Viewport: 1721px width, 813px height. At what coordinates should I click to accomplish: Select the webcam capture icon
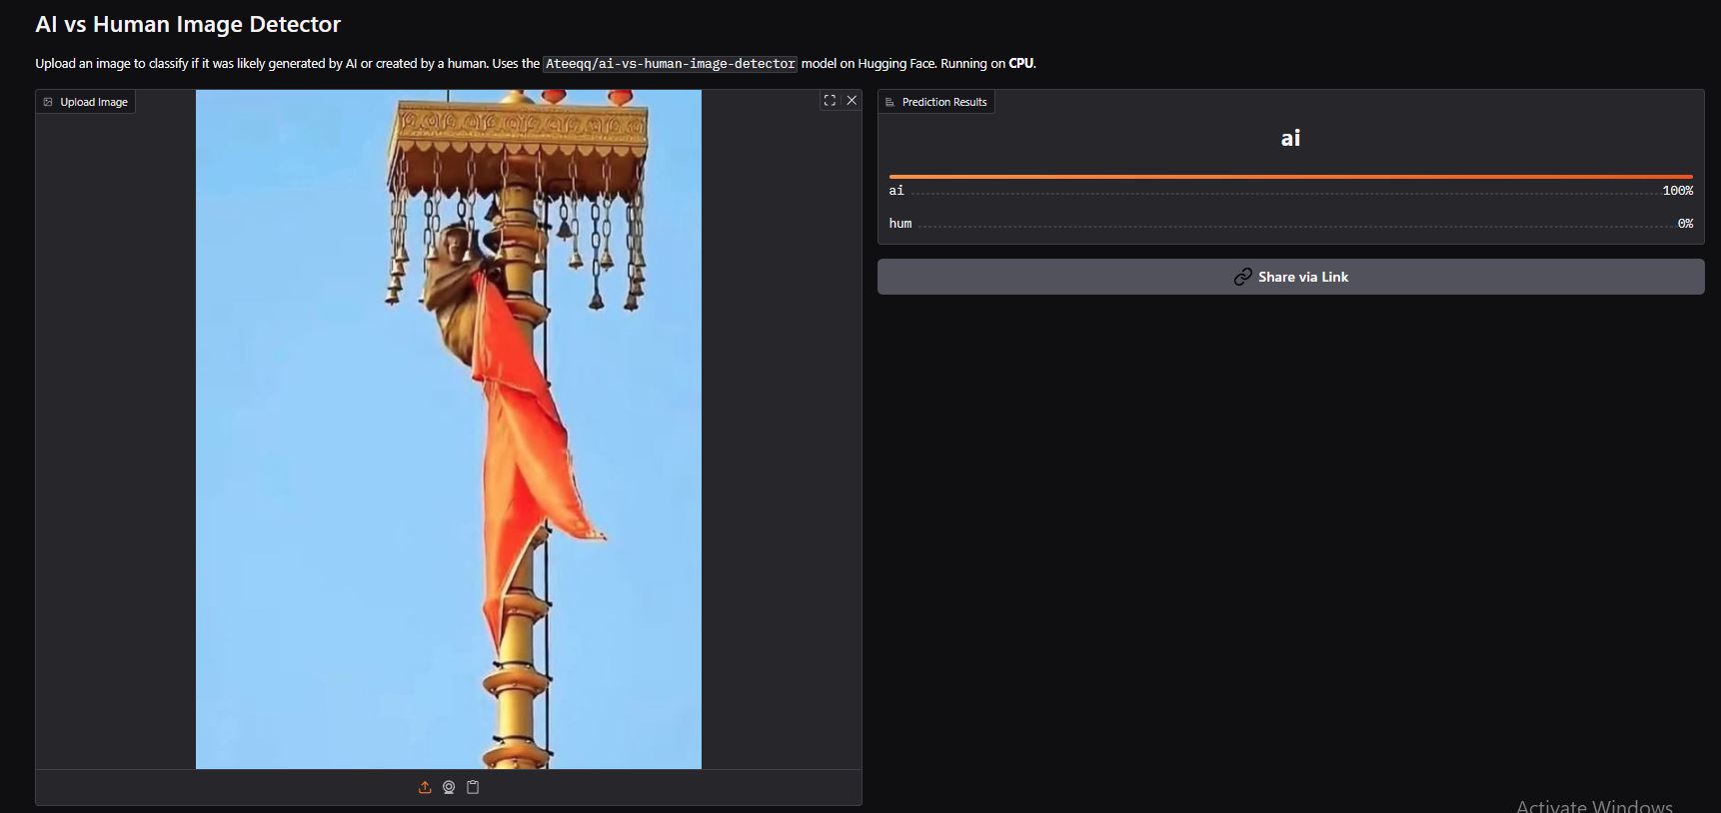tap(449, 787)
